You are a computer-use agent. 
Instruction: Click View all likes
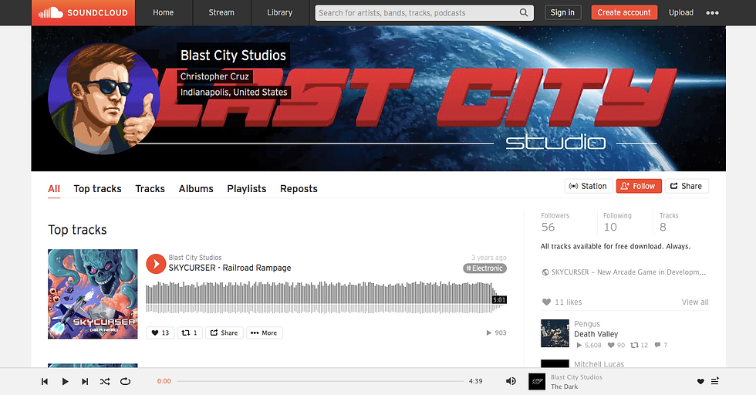695,302
